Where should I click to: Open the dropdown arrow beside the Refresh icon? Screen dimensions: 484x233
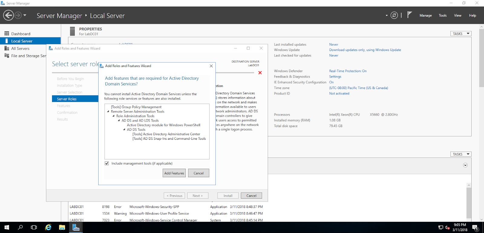coord(387,15)
